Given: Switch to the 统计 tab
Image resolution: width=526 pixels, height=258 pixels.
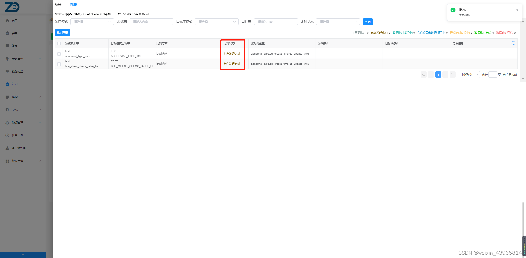Looking at the screenshot, I should click(58, 5).
